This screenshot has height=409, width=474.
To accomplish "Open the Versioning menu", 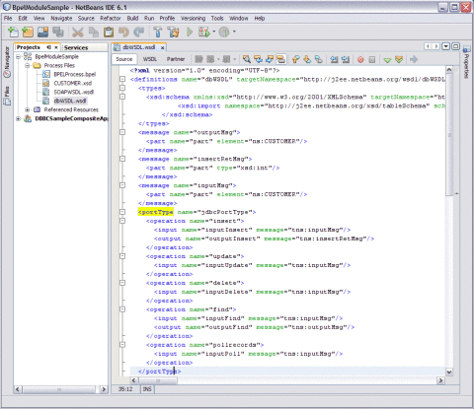I will point(193,19).
